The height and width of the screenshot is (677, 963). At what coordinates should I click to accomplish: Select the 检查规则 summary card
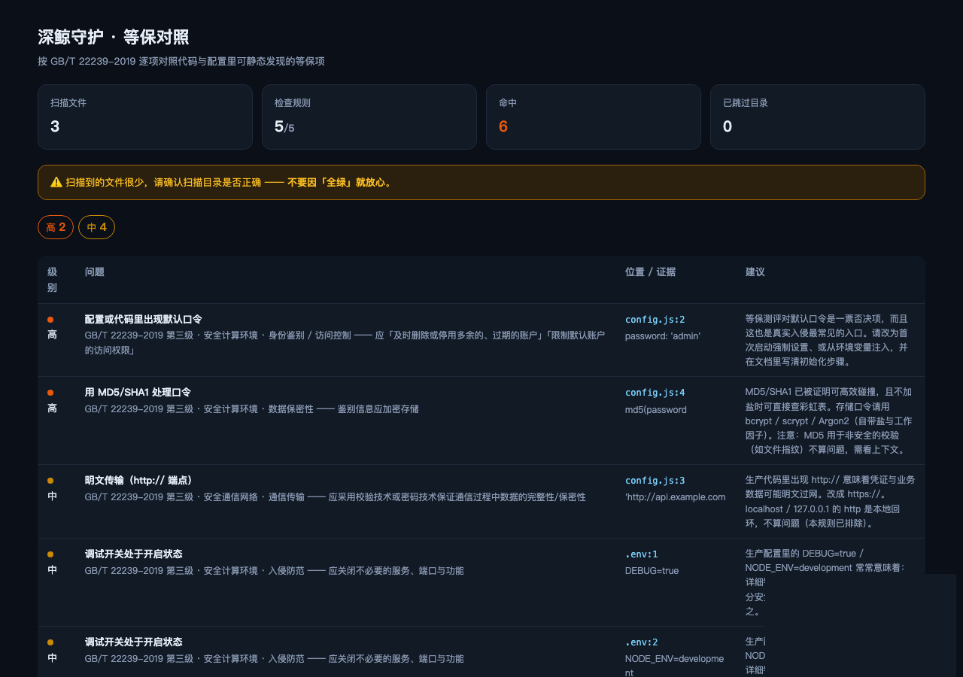[x=369, y=117]
